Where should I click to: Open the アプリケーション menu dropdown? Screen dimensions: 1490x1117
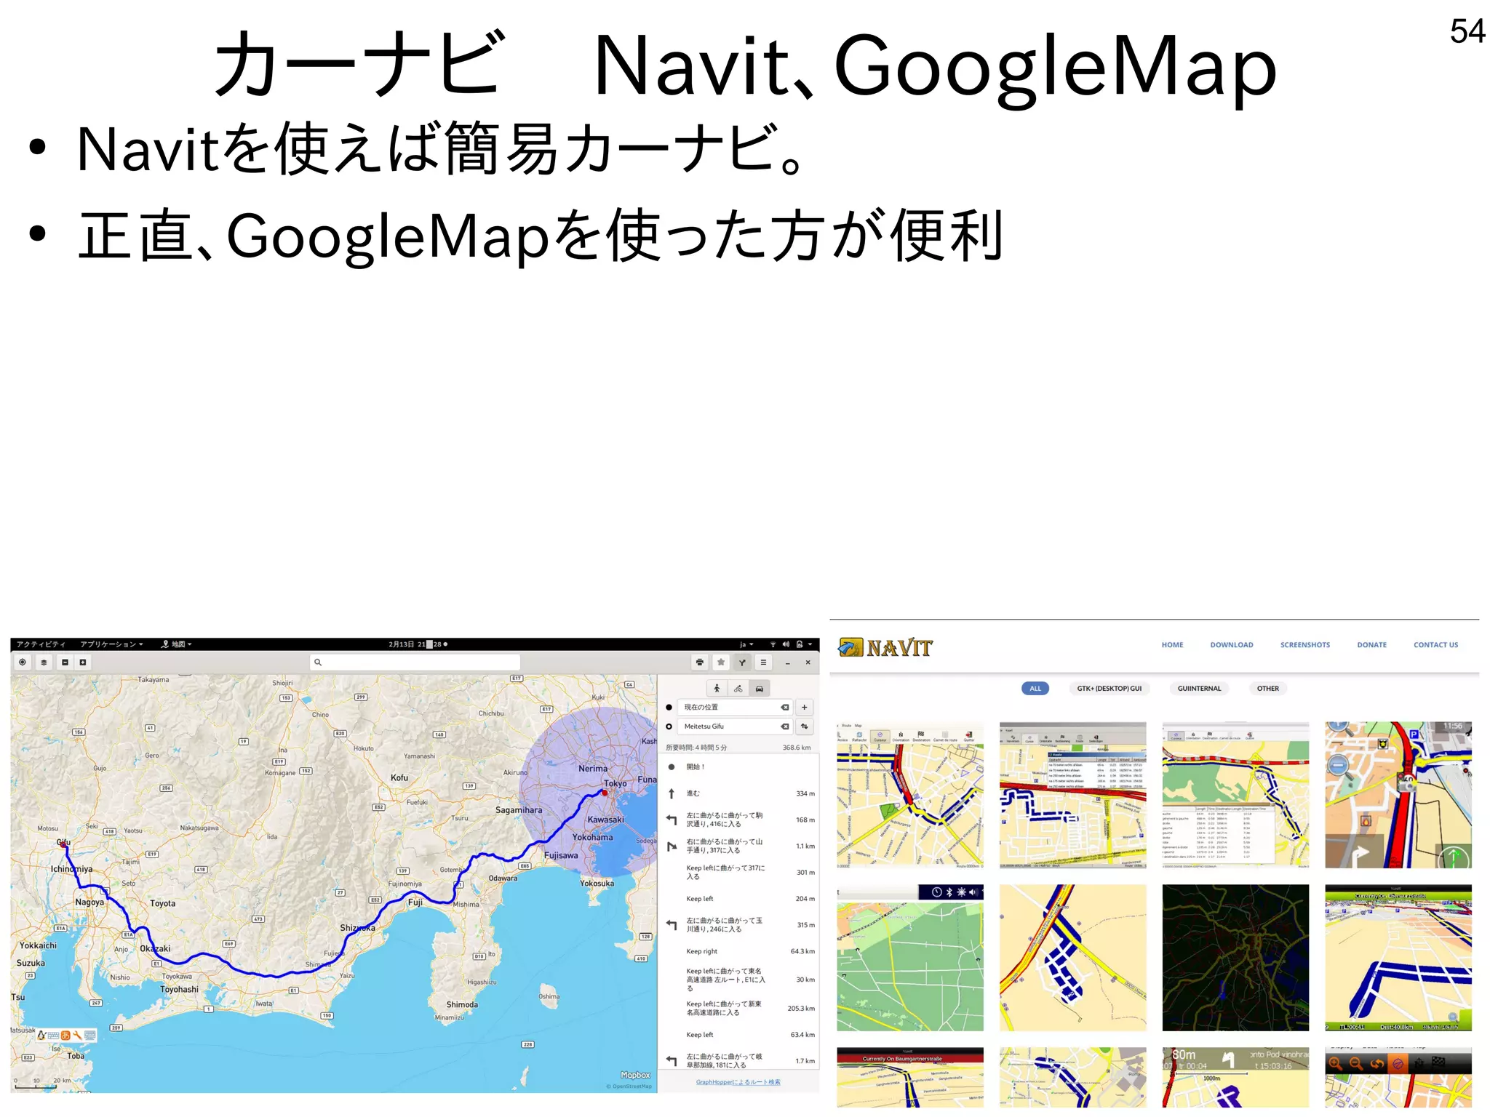tap(112, 644)
